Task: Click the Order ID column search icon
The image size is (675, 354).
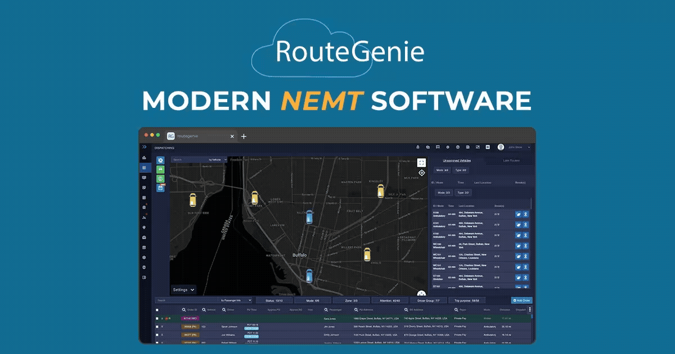Action: (184, 310)
